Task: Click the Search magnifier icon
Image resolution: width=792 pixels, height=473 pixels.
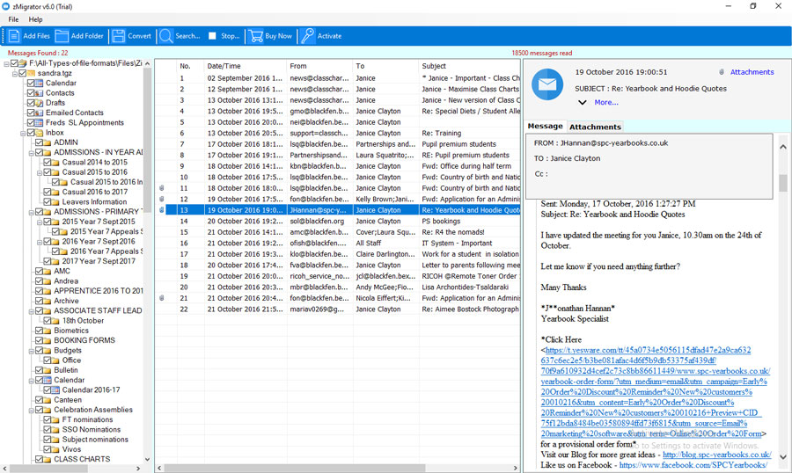Action: click(x=165, y=36)
